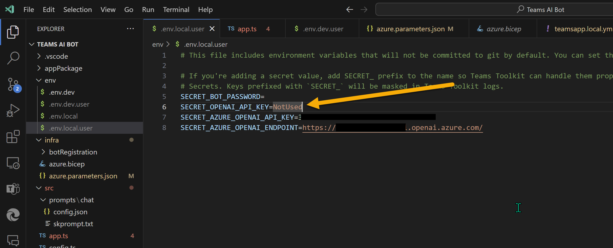Launch the Microsoft Edge tools icon

13,215
